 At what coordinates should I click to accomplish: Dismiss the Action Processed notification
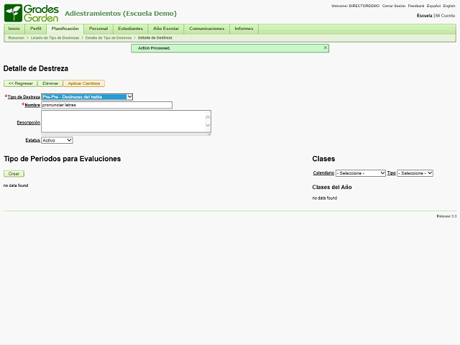(325, 47)
